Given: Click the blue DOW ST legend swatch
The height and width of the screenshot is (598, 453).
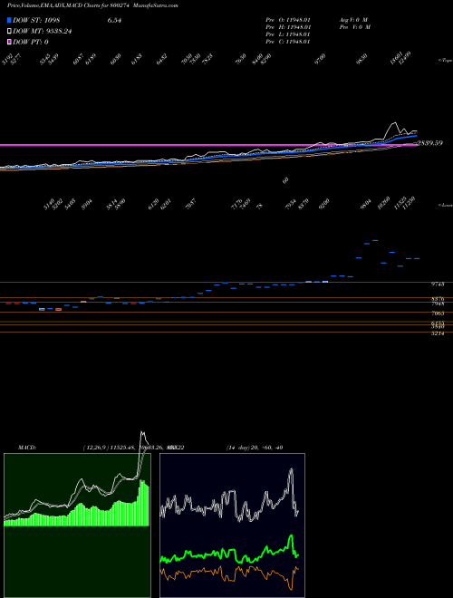Looking at the screenshot, I should 9,20.
